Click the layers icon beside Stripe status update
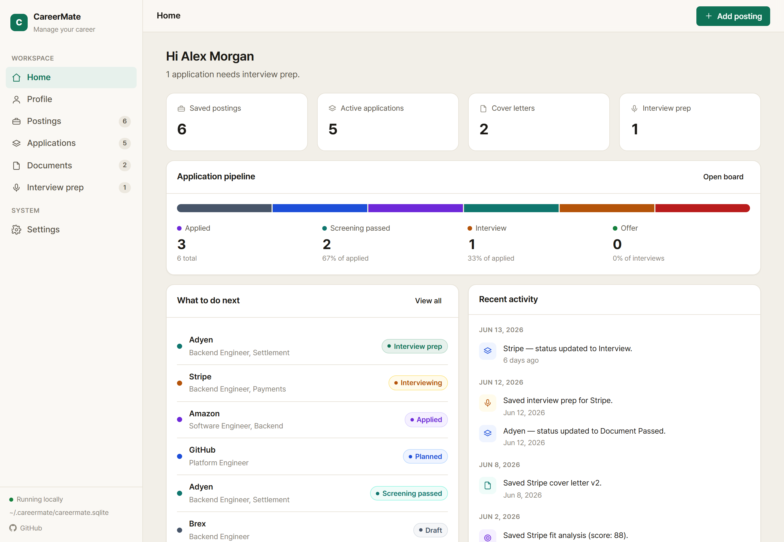 tap(488, 351)
